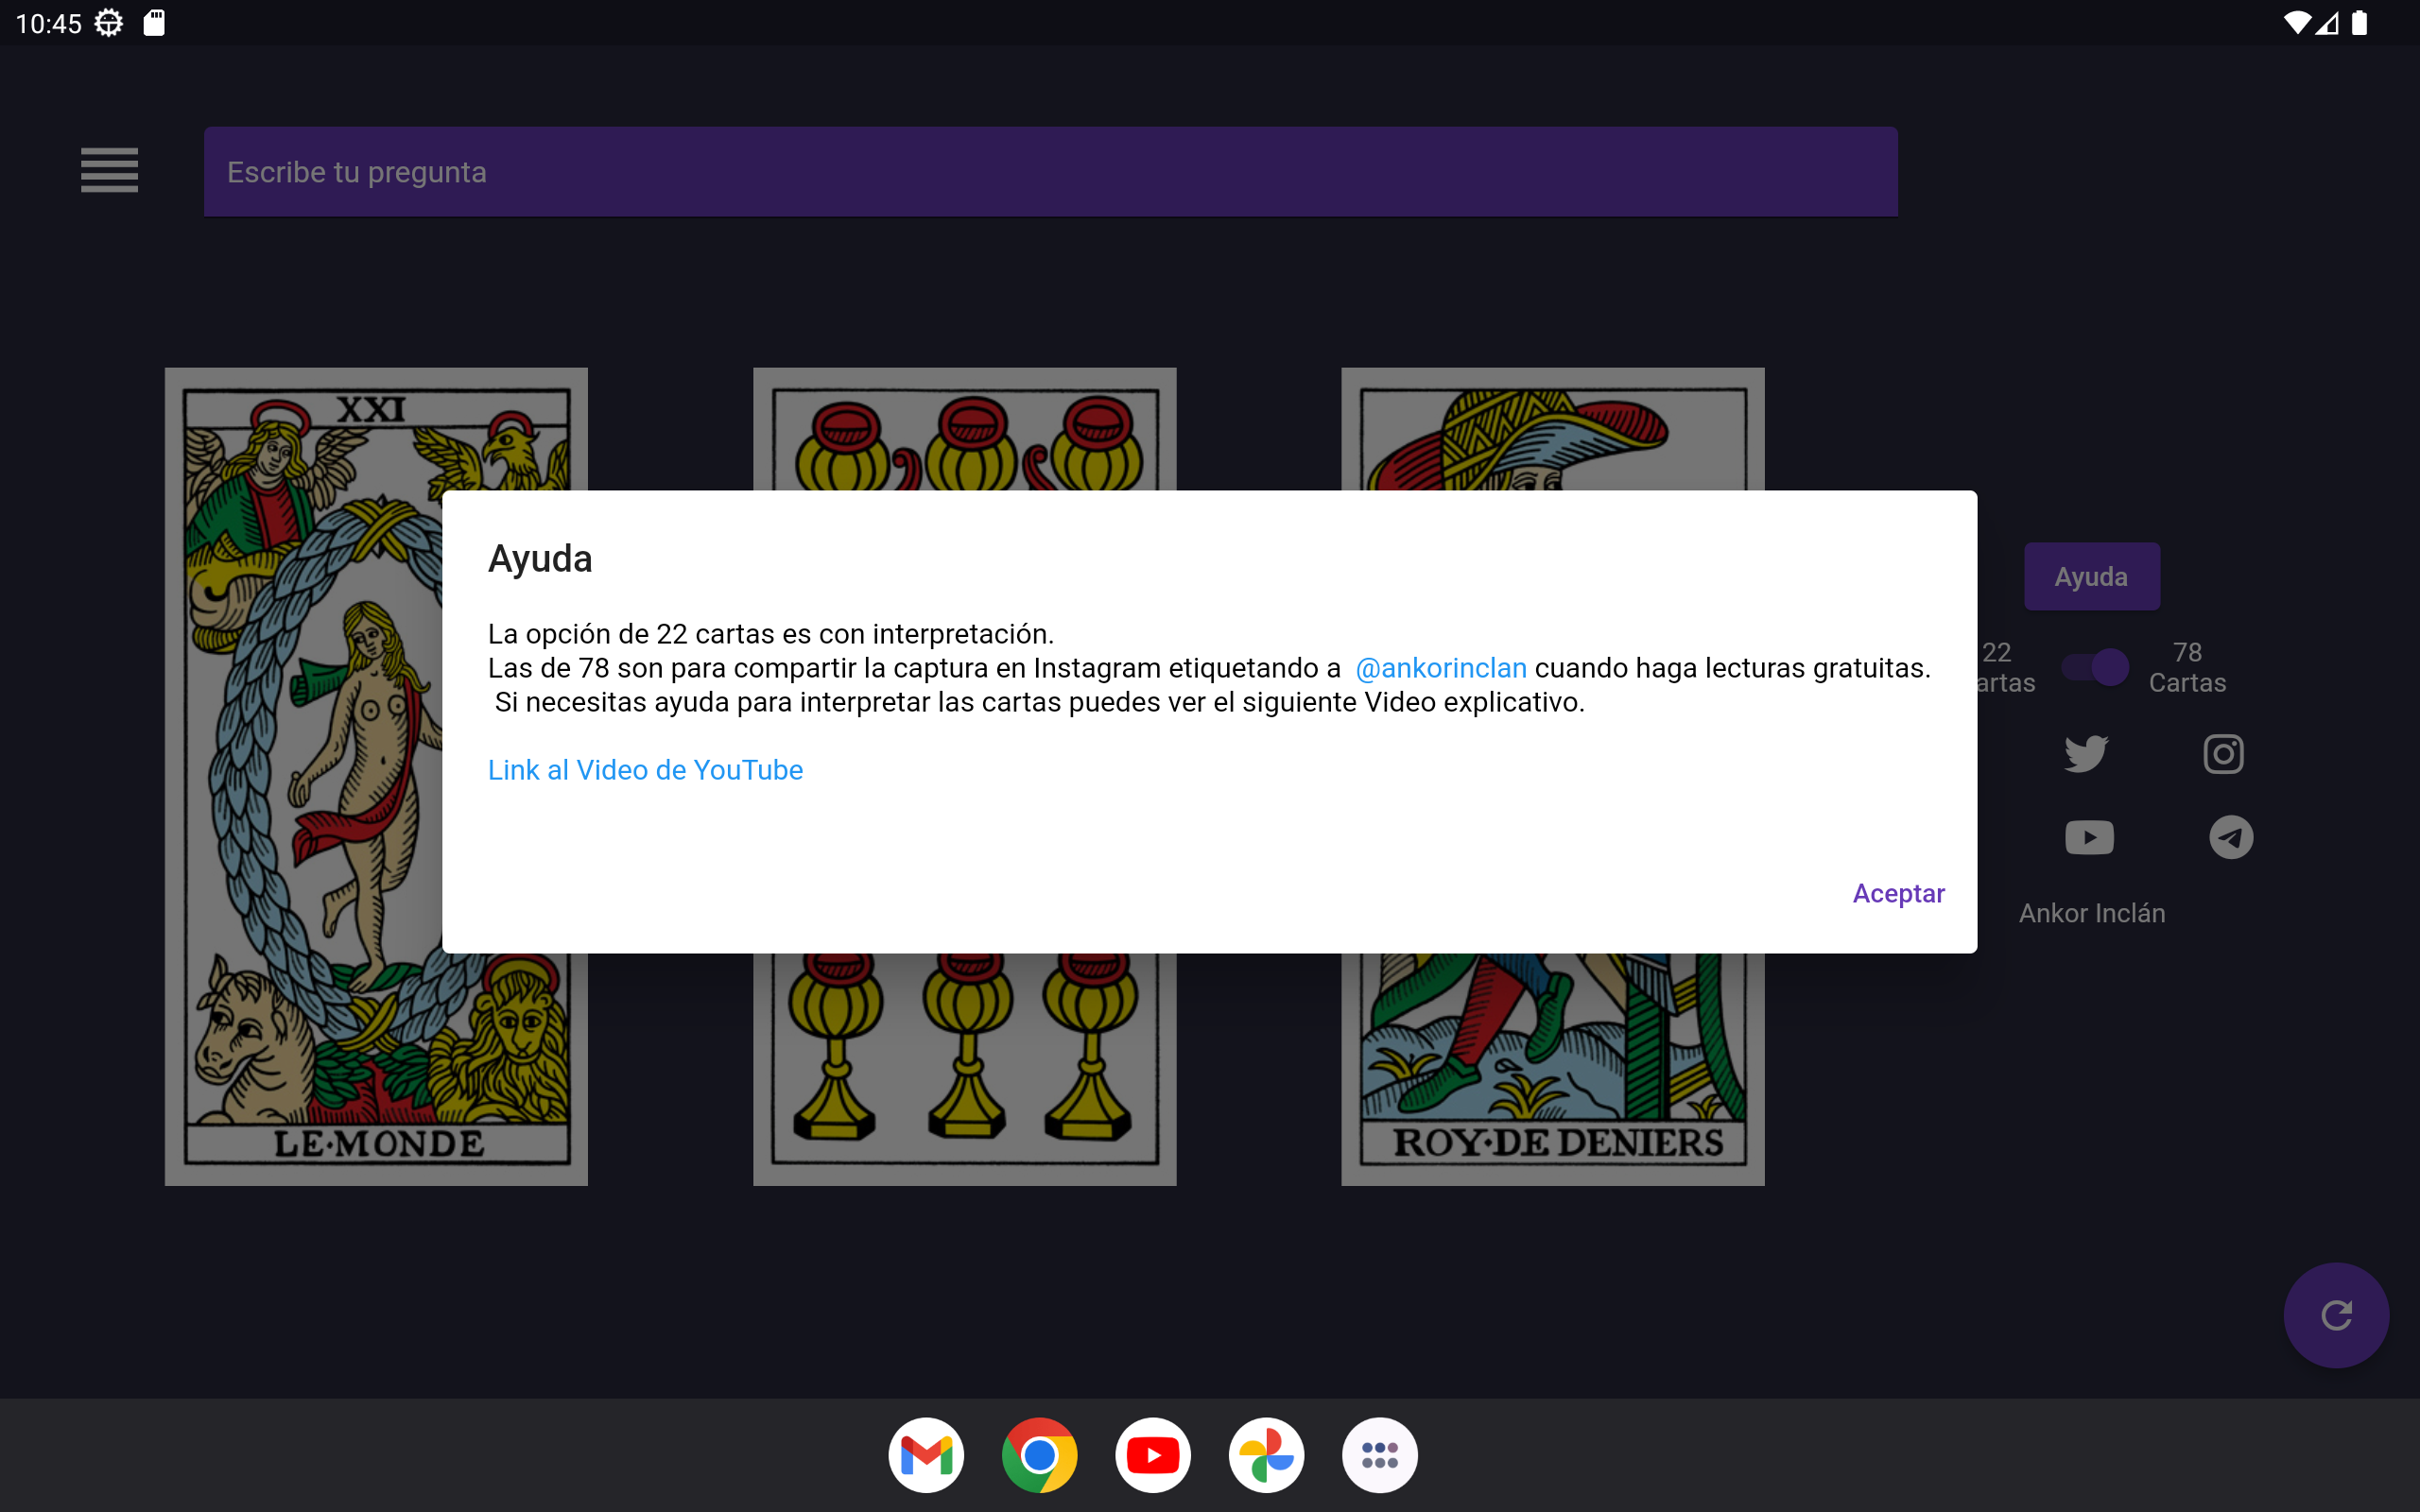Tap the SD card status icon

coord(154,23)
